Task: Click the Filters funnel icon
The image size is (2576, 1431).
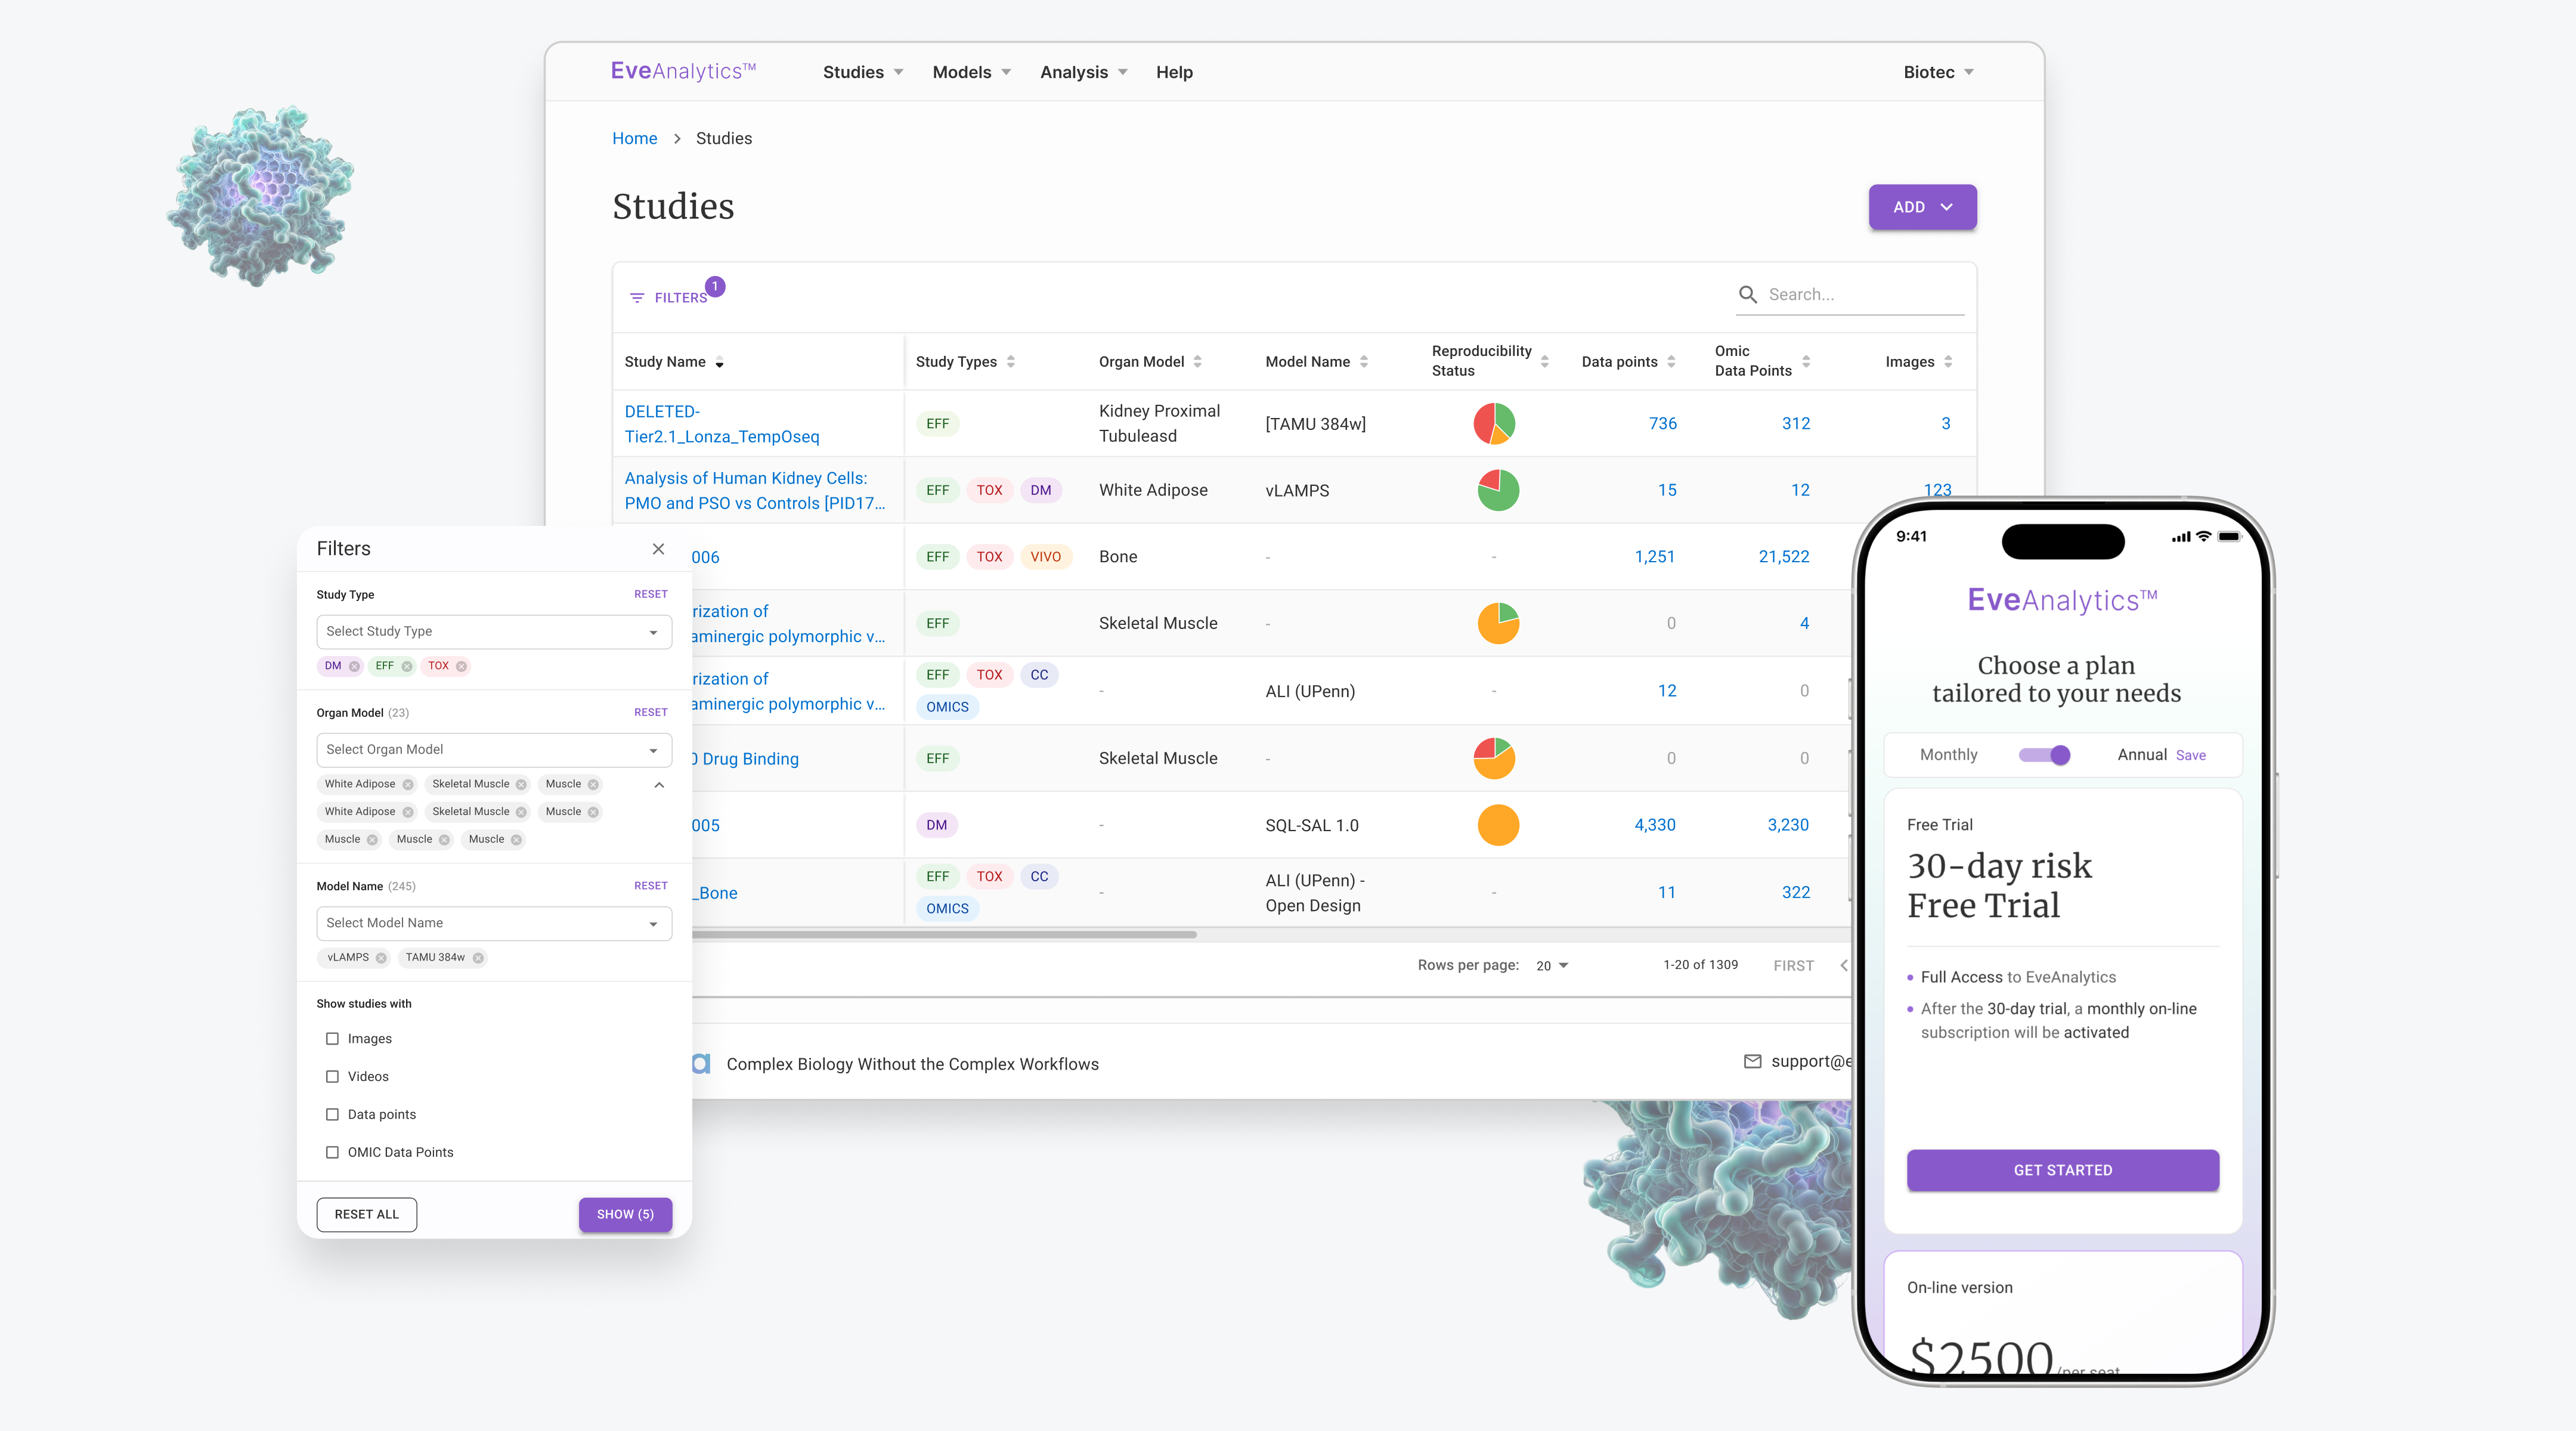Action: pos(637,298)
